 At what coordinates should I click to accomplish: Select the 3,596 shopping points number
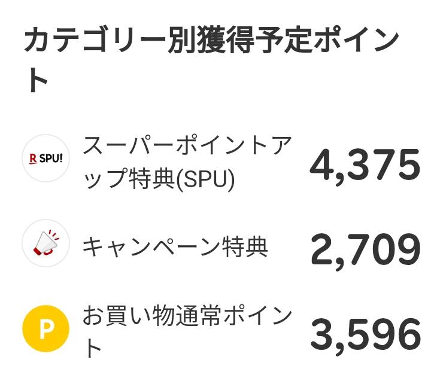(x=365, y=336)
